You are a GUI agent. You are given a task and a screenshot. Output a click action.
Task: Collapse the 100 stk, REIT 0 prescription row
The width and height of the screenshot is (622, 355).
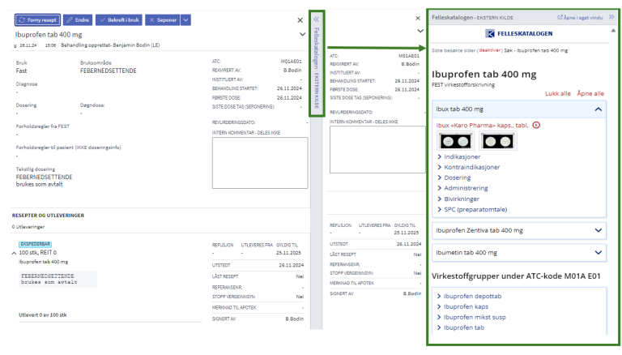tap(14, 253)
